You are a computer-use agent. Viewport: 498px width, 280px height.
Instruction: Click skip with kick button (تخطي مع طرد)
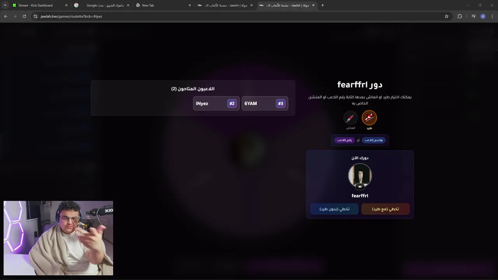tap(385, 209)
